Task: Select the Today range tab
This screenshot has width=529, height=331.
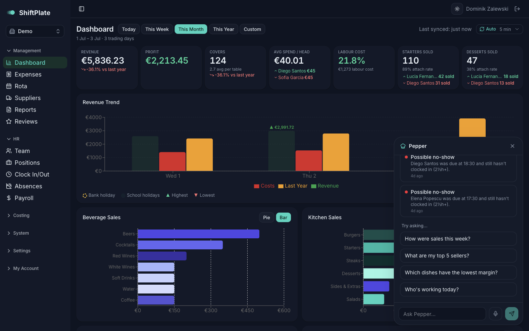Action: tap(129, 29)
